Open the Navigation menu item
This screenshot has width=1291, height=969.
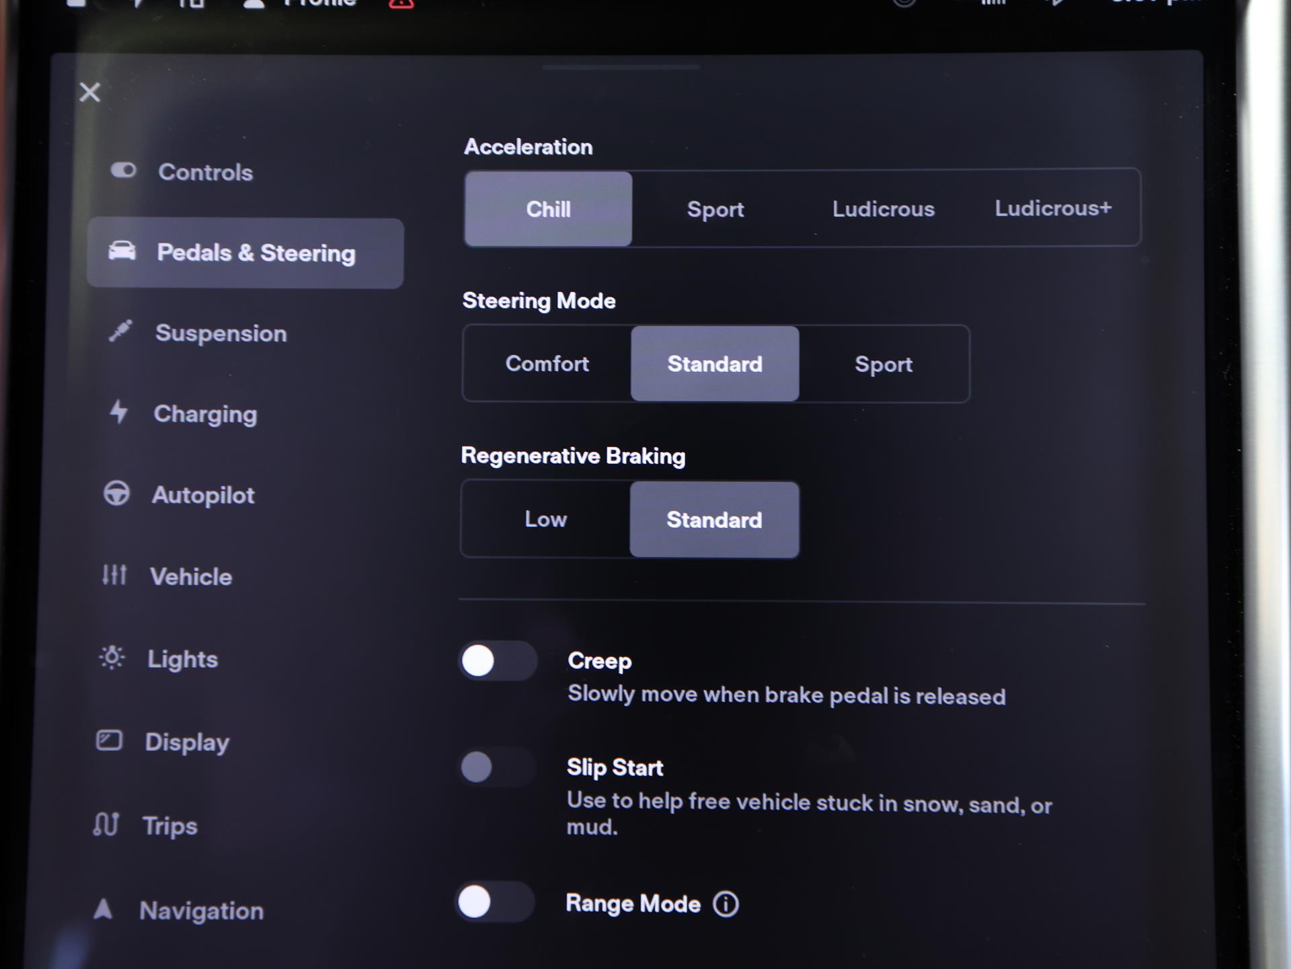201,911
